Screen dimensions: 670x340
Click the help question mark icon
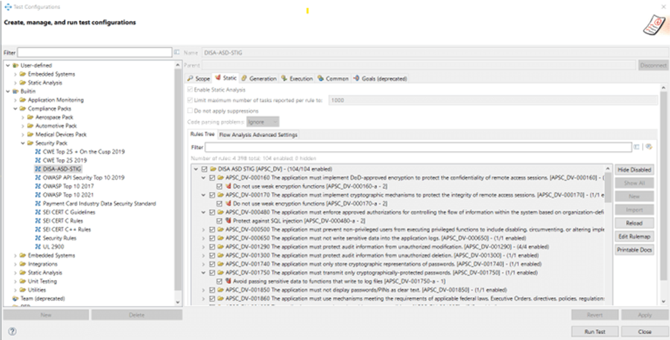click(x=12, y=332)
